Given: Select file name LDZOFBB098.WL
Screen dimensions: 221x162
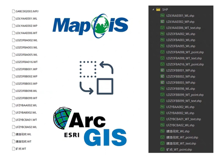Looking at the screenshot, I should 27,91.
